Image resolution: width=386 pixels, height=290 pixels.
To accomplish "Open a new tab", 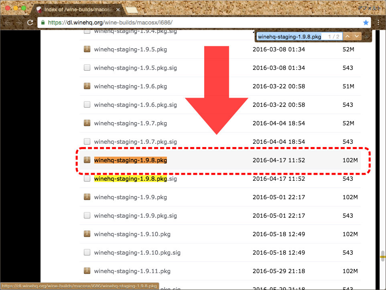I will (x=132, y=10).
